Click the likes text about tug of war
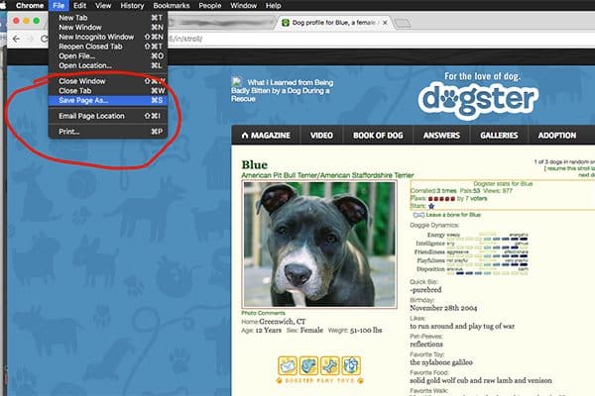 pos(462,326)
